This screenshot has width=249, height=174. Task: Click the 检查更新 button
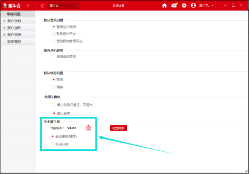(x=118, y=128)
